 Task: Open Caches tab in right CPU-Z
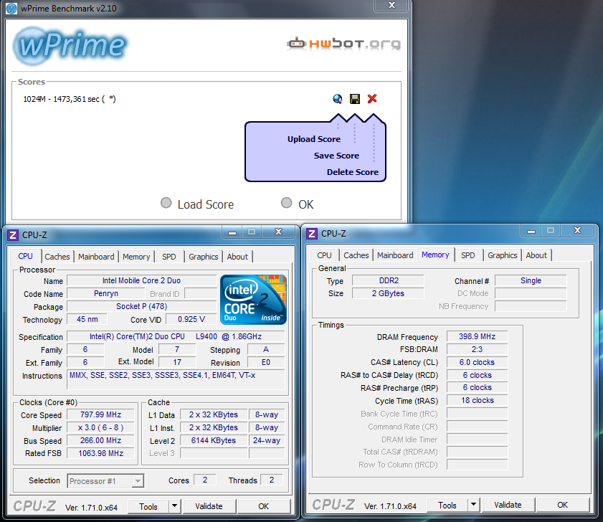click(356, 255)
